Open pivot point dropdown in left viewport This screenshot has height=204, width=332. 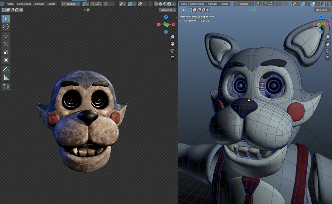[85, 4]
